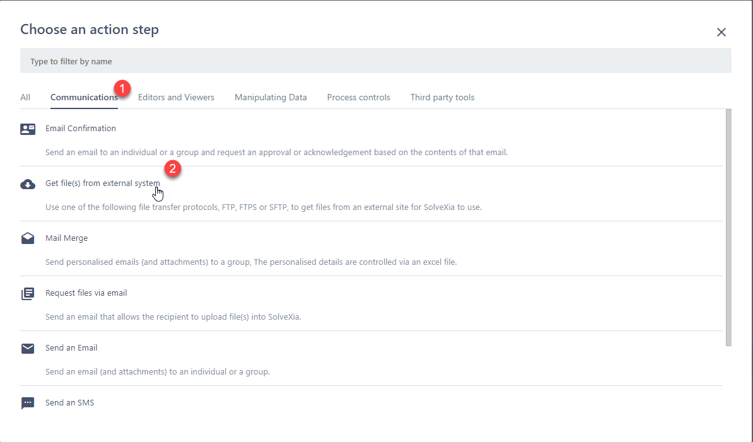
Task: Focus the filter by name search field
Action: [375, 61]
